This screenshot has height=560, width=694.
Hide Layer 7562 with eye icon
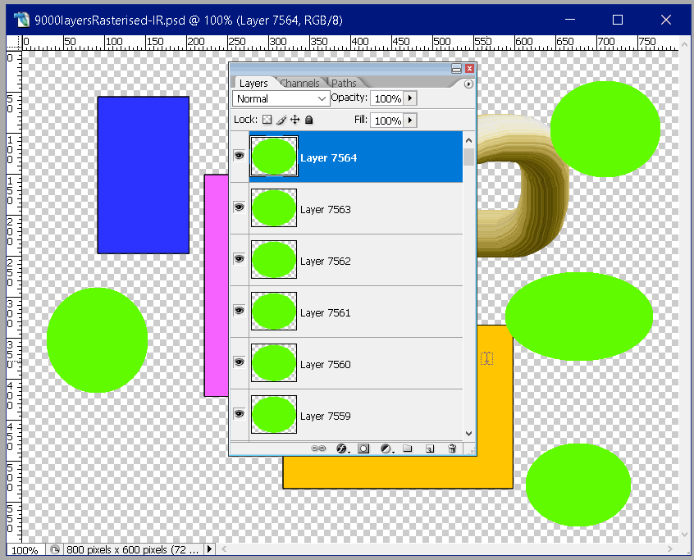pyautogui.click(x=239, y=259)
